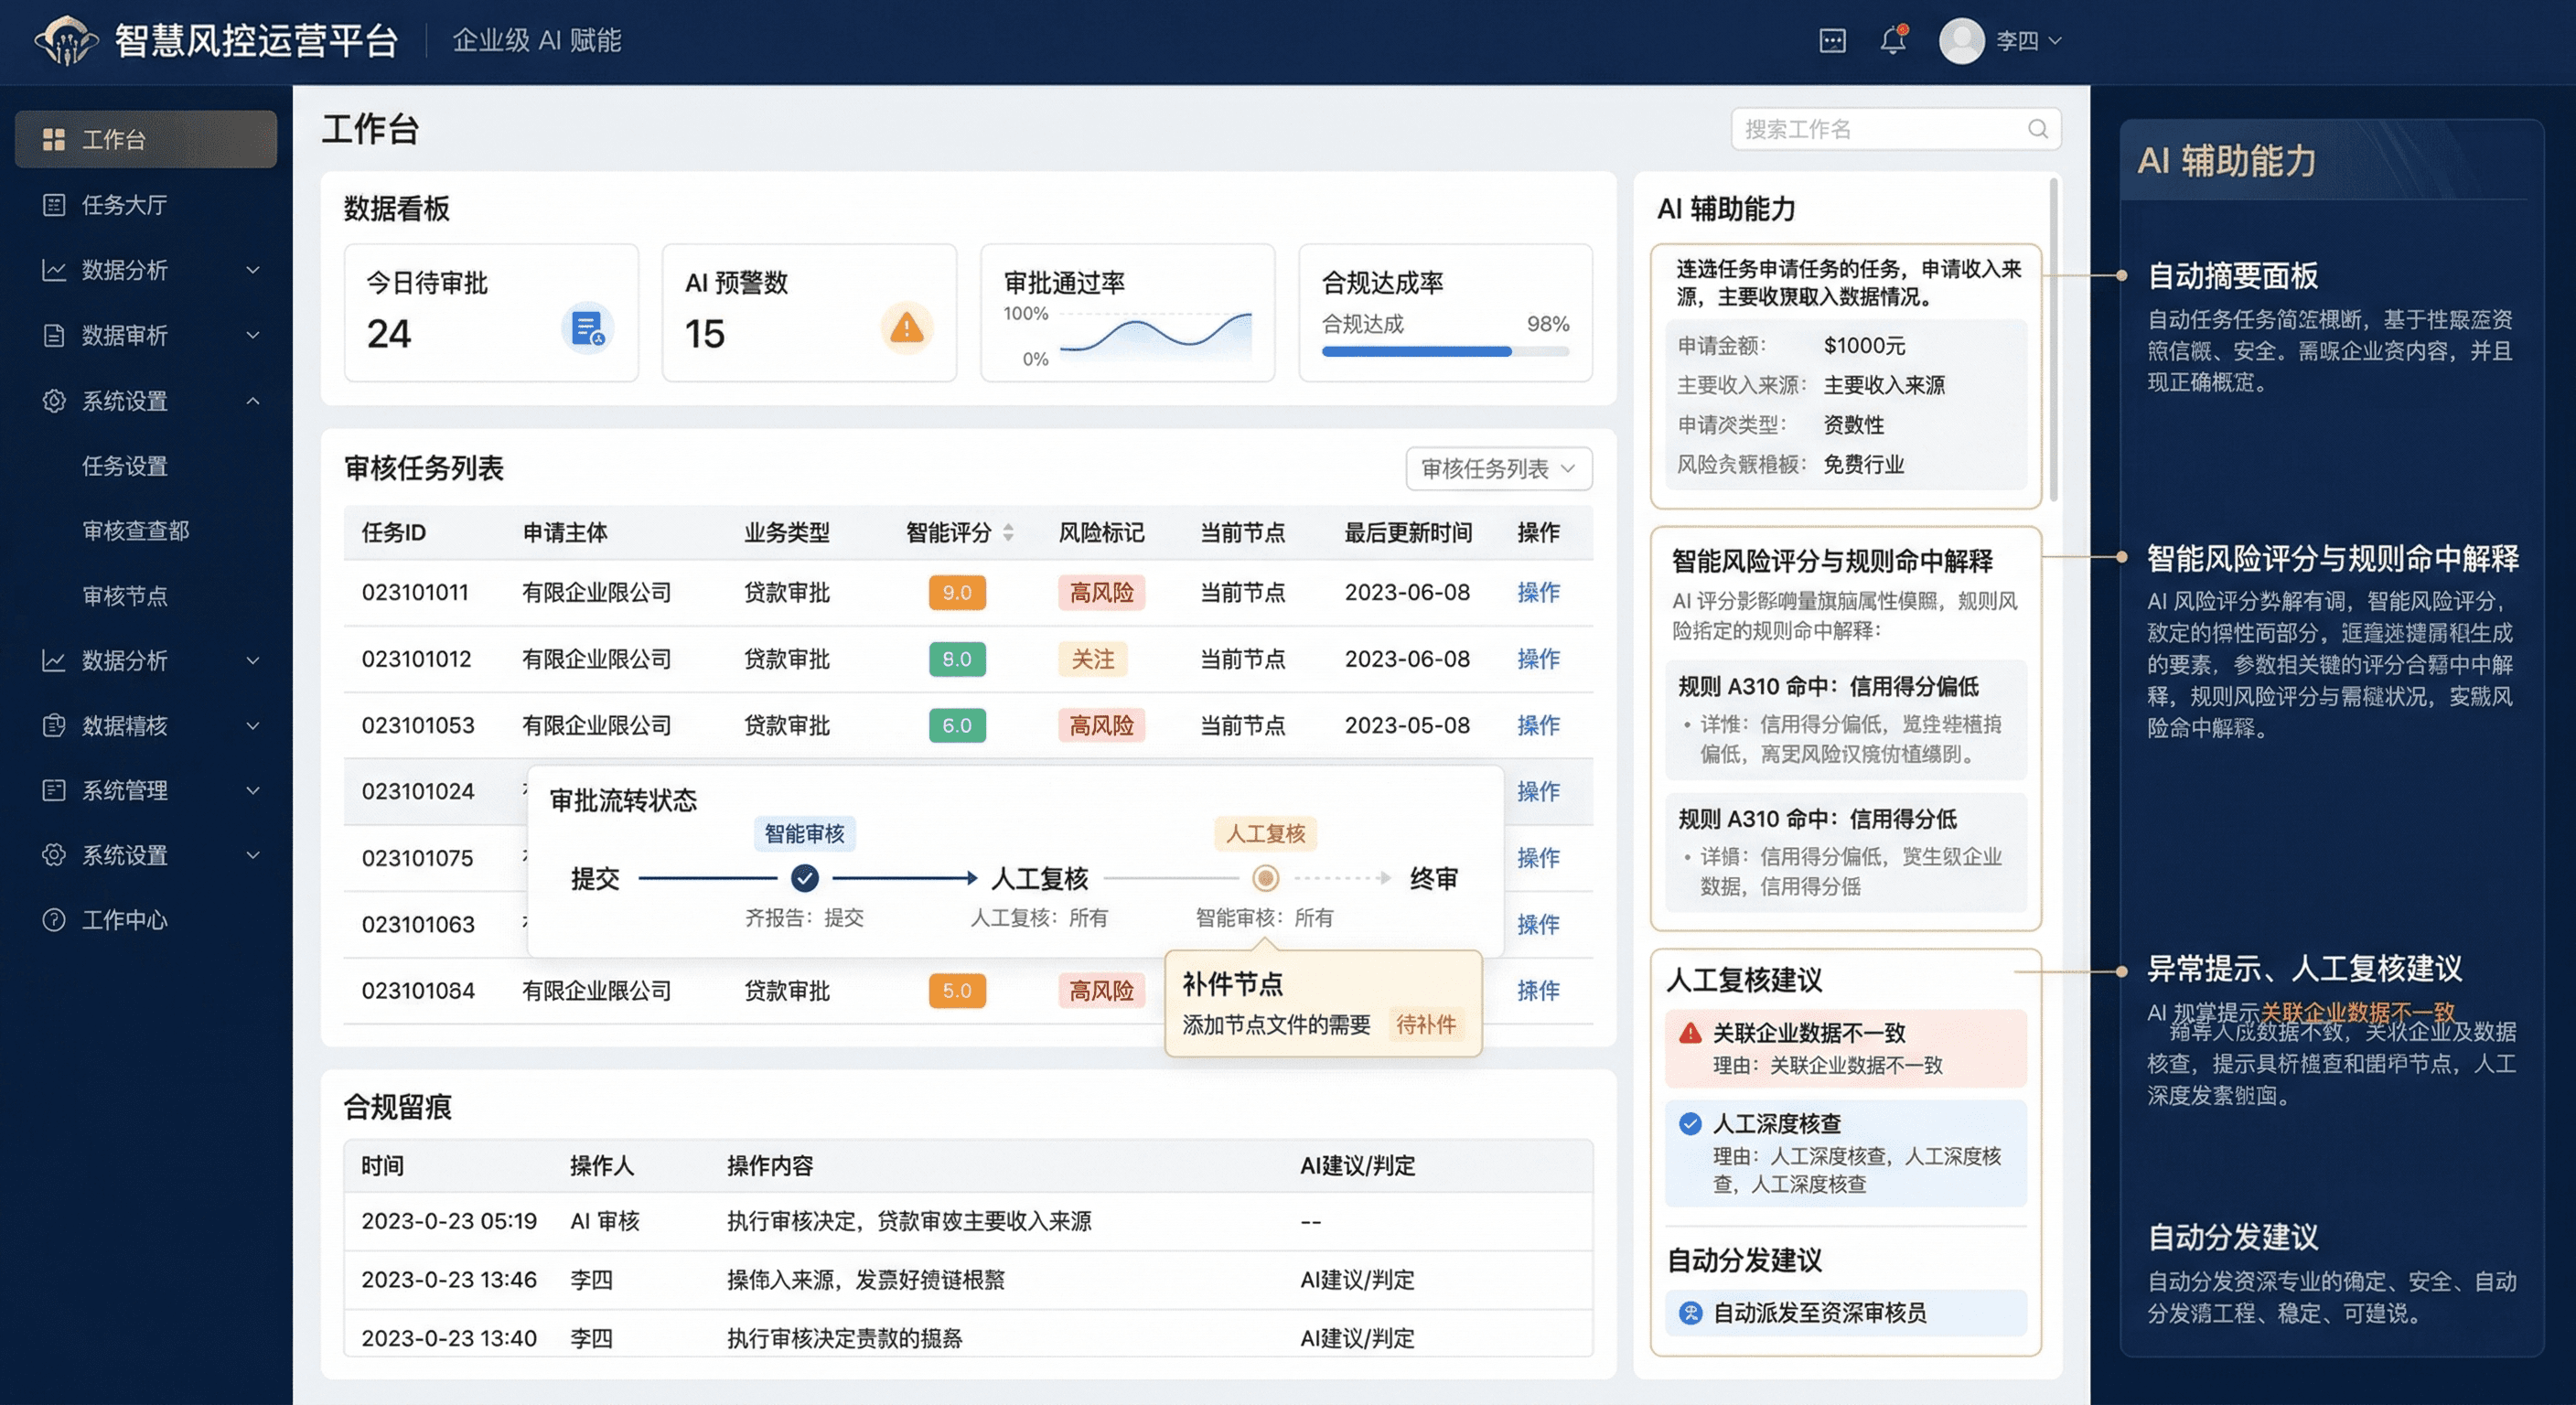This screenshot has height=1405, width=2576.
Task: Click the search magnifier icon
Action: coord(2037,129)
